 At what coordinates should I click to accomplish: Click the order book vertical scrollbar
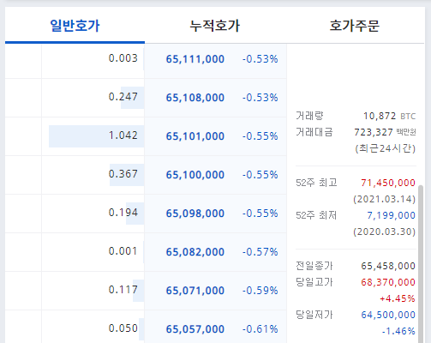(421, 264)
